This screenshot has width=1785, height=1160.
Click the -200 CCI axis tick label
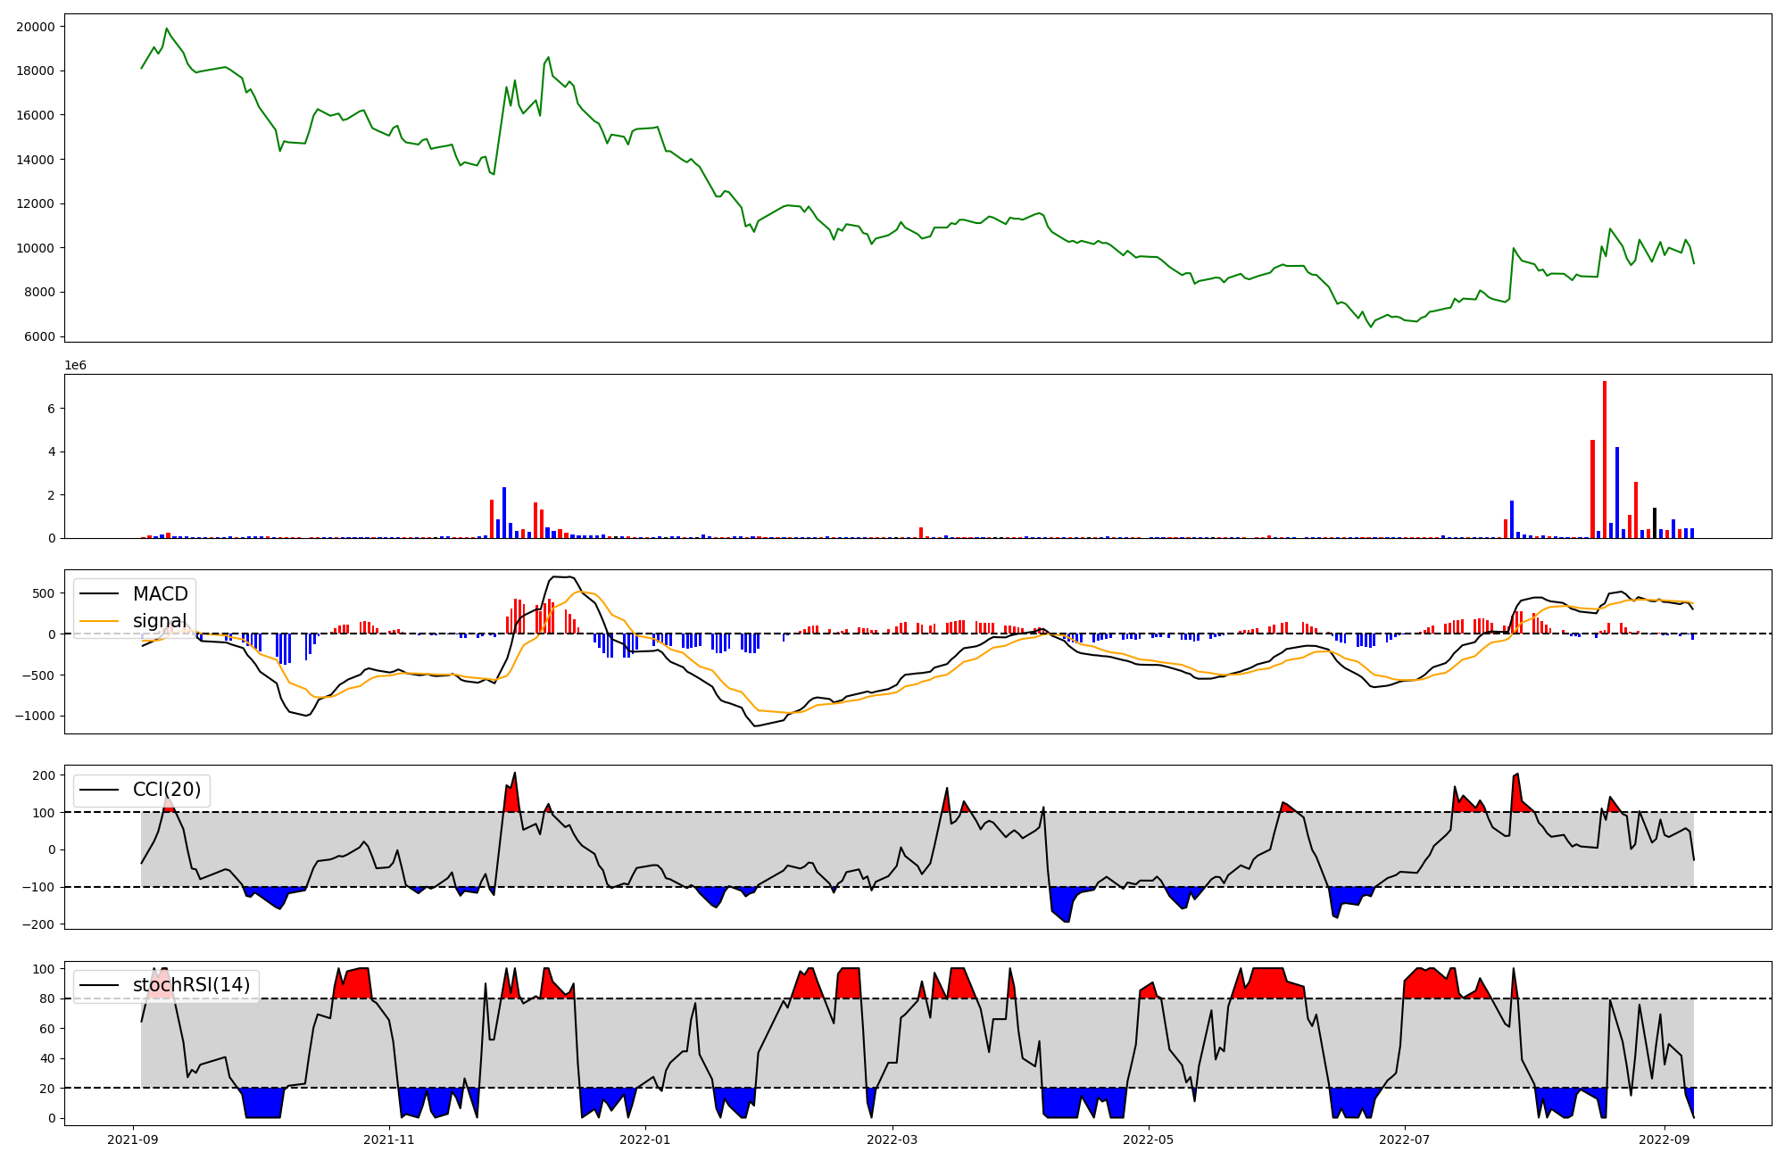point(38,924)
